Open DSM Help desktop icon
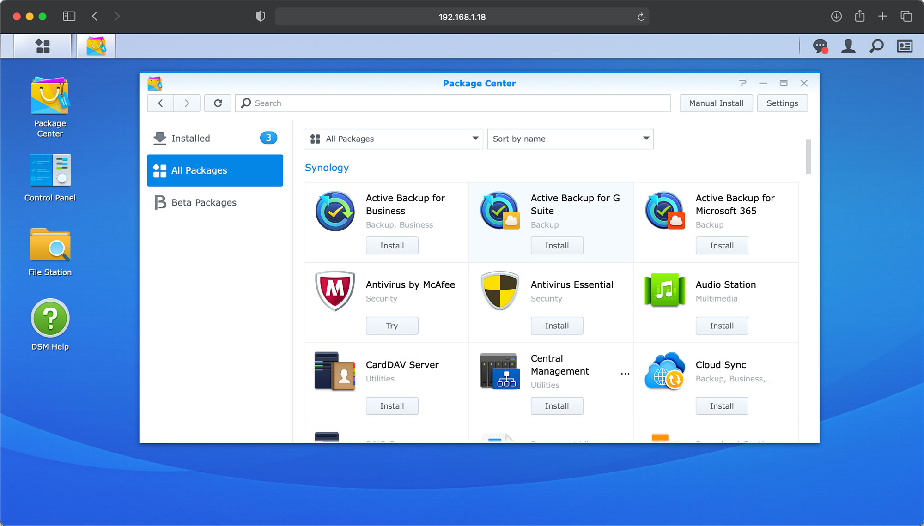 (50, 319)
